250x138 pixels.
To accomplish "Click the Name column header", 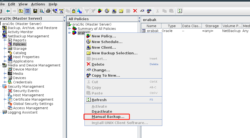I will coord(151,26).
